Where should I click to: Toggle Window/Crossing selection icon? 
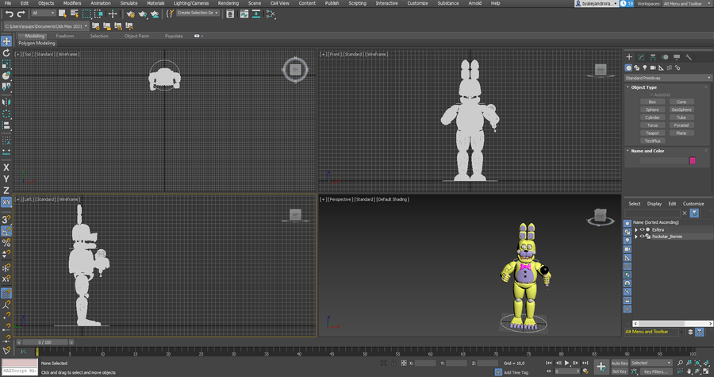coord(98,14)
